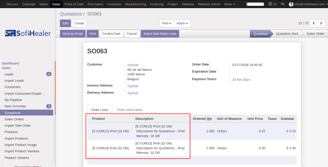328x167 pixels.
Task: Open Point of Sale menu
Action: pyautogui.click(x=74, y=4)
